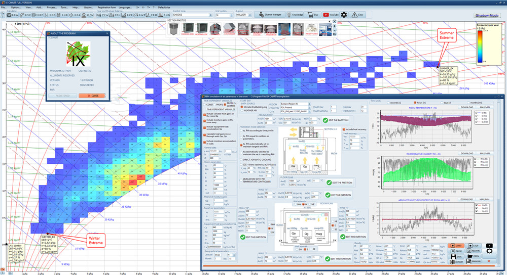
Task: Select hours [h] time unit
Action: point(420,103)
